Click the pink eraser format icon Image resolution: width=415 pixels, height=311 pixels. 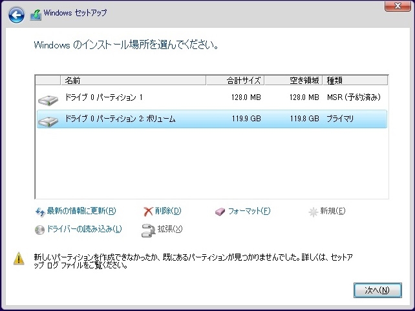tap(220, 212)
